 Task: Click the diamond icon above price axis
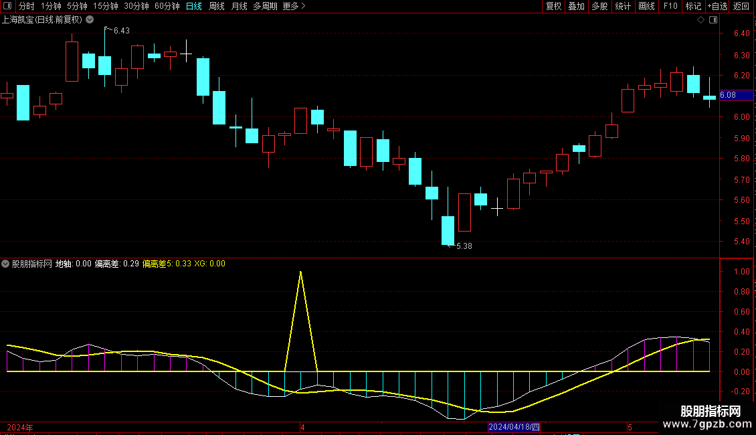[701, 20]
